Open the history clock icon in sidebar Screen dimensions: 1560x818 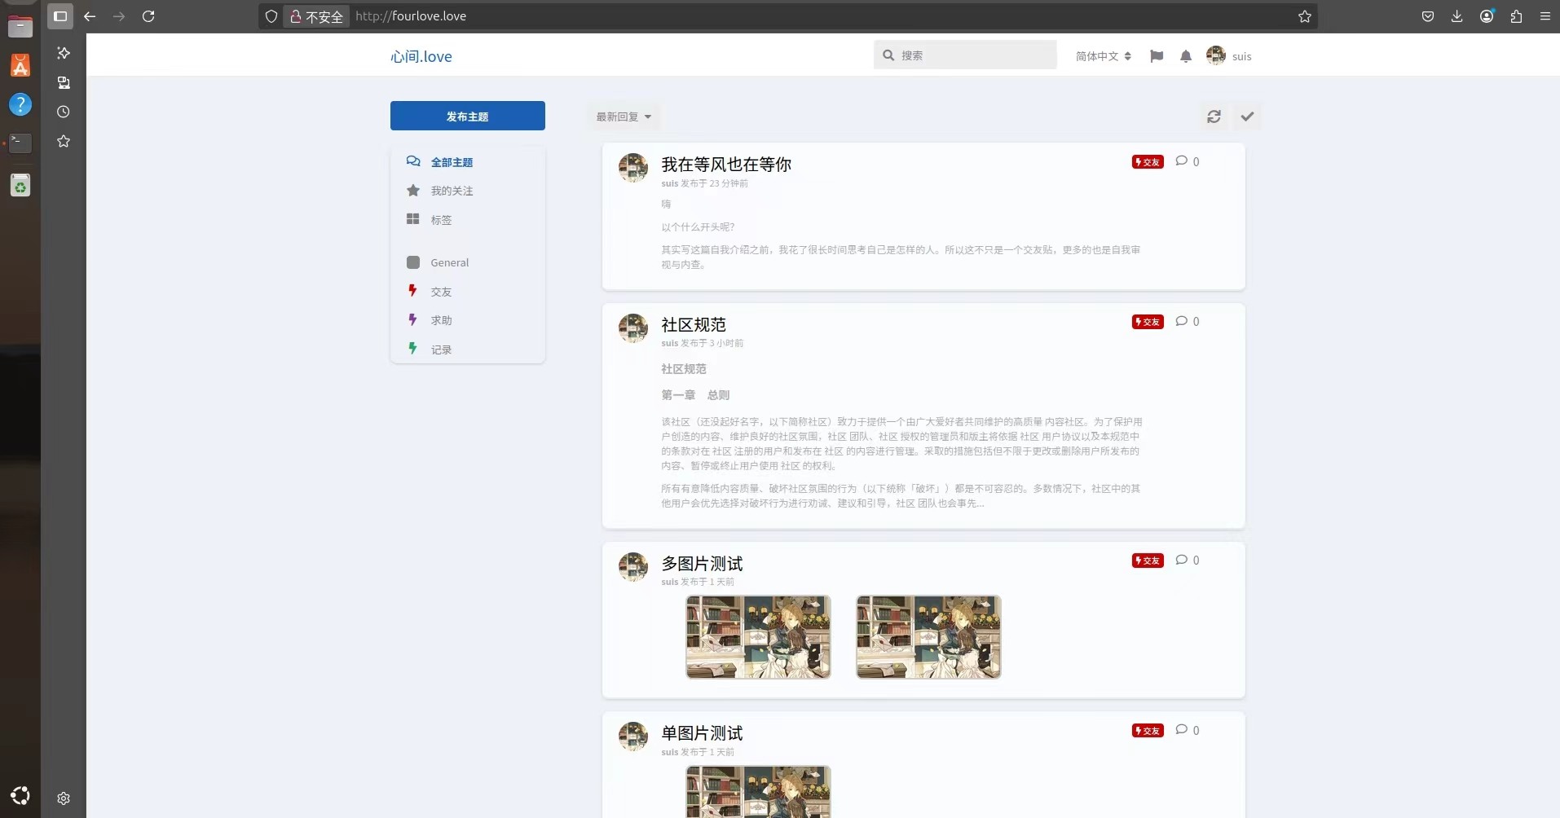pos(64,112)
